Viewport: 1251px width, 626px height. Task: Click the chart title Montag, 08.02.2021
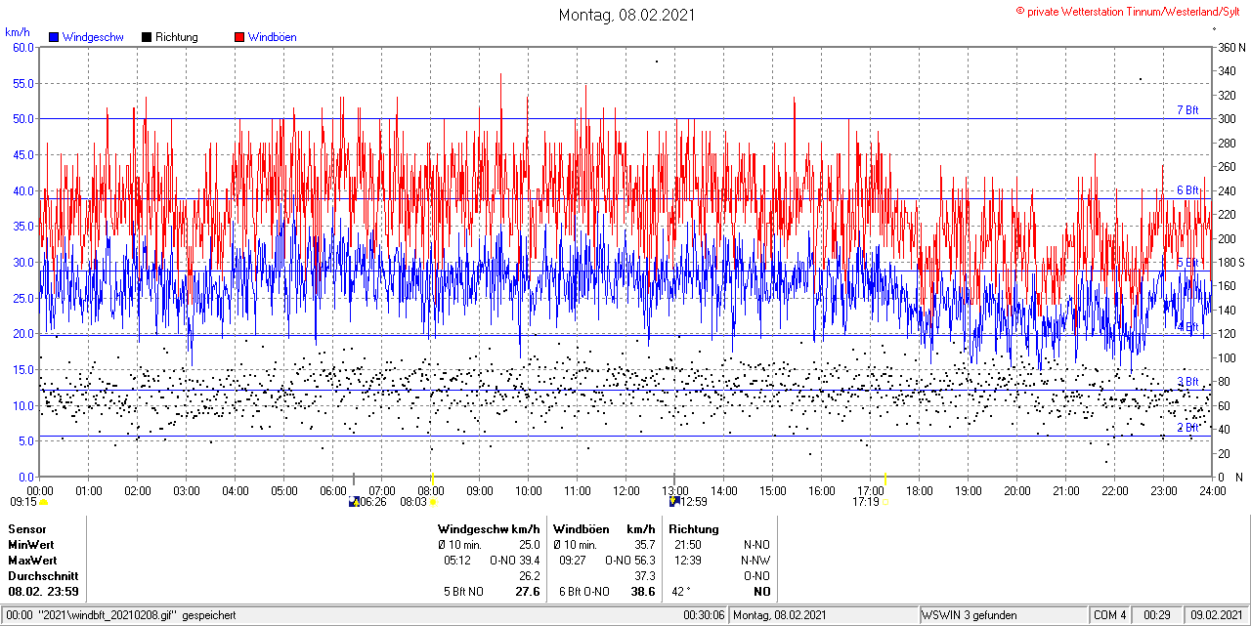[626, 15]
